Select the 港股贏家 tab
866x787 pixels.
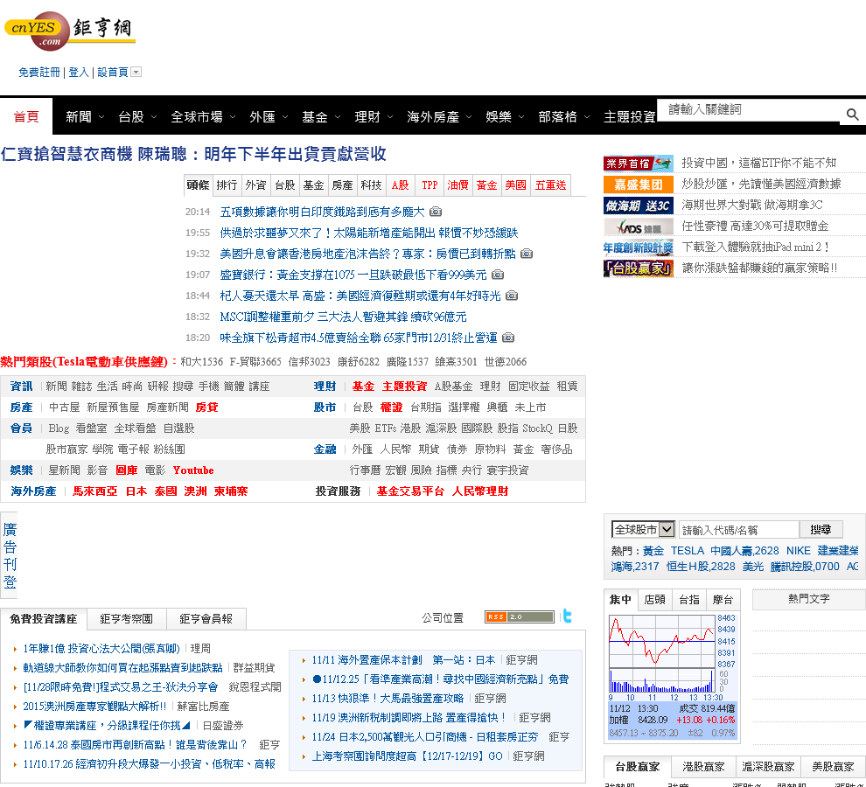point(703,767)
